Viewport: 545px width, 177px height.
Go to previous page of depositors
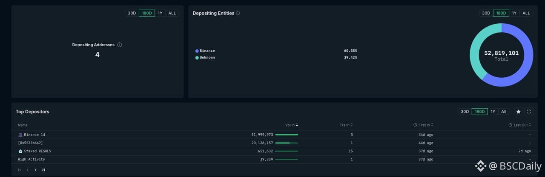tap(28, 170)
